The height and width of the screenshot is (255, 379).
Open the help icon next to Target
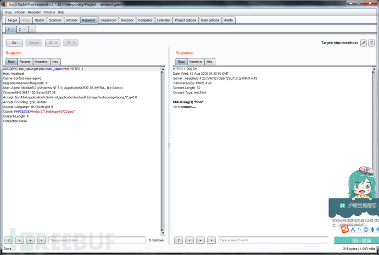(x=371, y=43)
